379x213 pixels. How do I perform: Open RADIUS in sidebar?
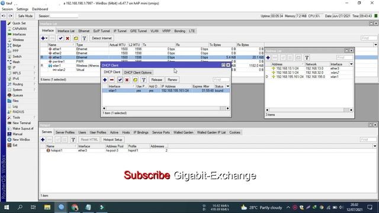coord(18,112)
